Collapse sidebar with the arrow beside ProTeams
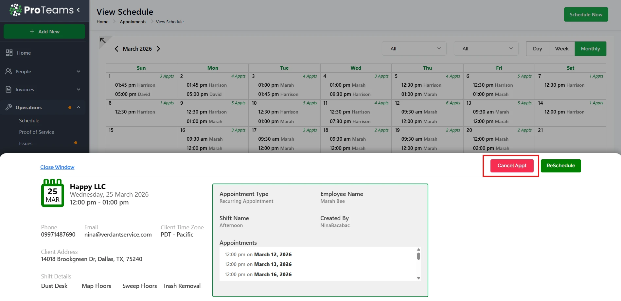 click(x=79, y=10)
